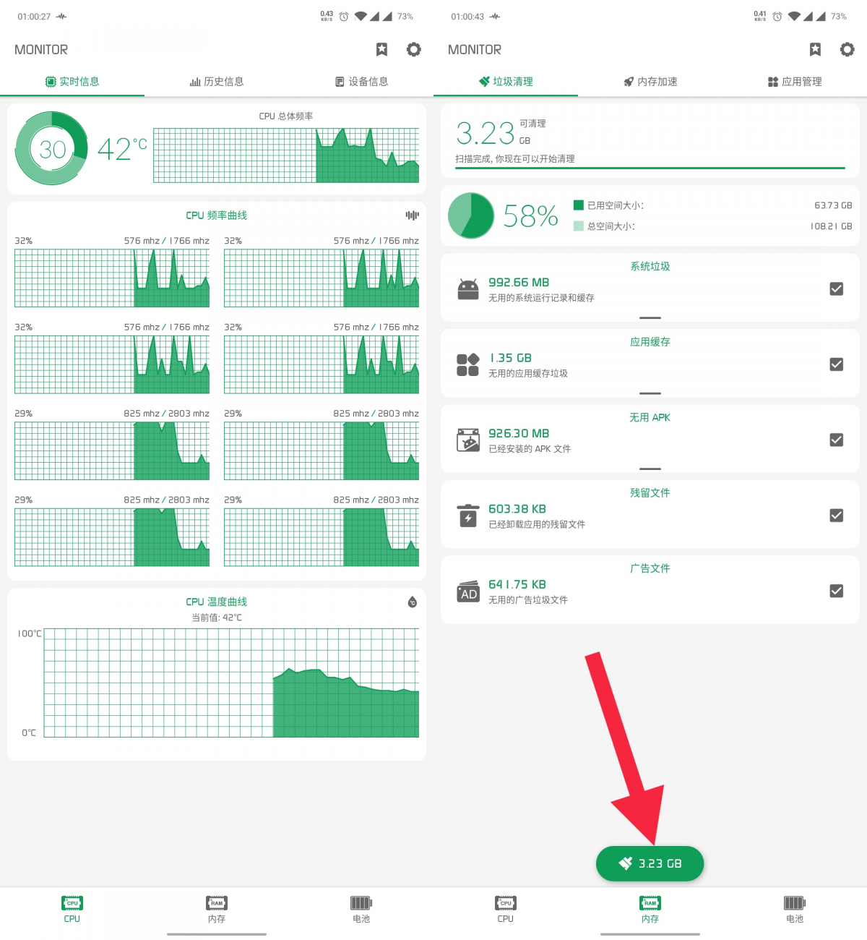
Task: Tap the CPU 总体频率 graph
Action: click(x=286, y=155)
